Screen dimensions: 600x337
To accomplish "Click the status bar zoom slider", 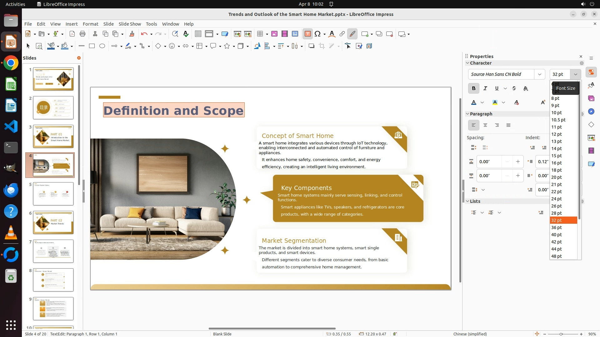I will [x=561, y=334].
